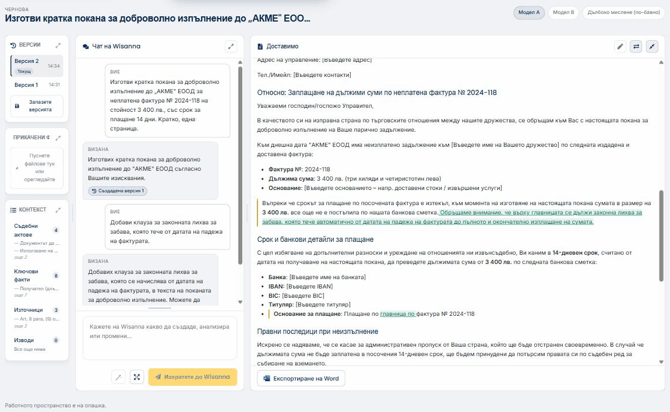Enable Дълбоко мислене (по-бавно) mode
670x412 pixels.
(x=623, y=12)
